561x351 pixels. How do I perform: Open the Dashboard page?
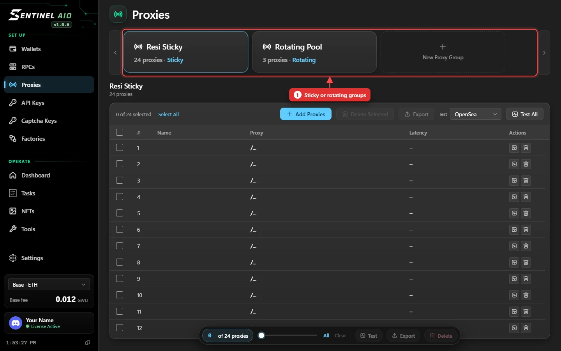pos(49,175)
